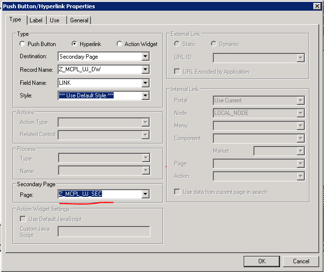Switch to the Type tab
Viewport: 324px width, 272px height.
(x=16, y=20)
